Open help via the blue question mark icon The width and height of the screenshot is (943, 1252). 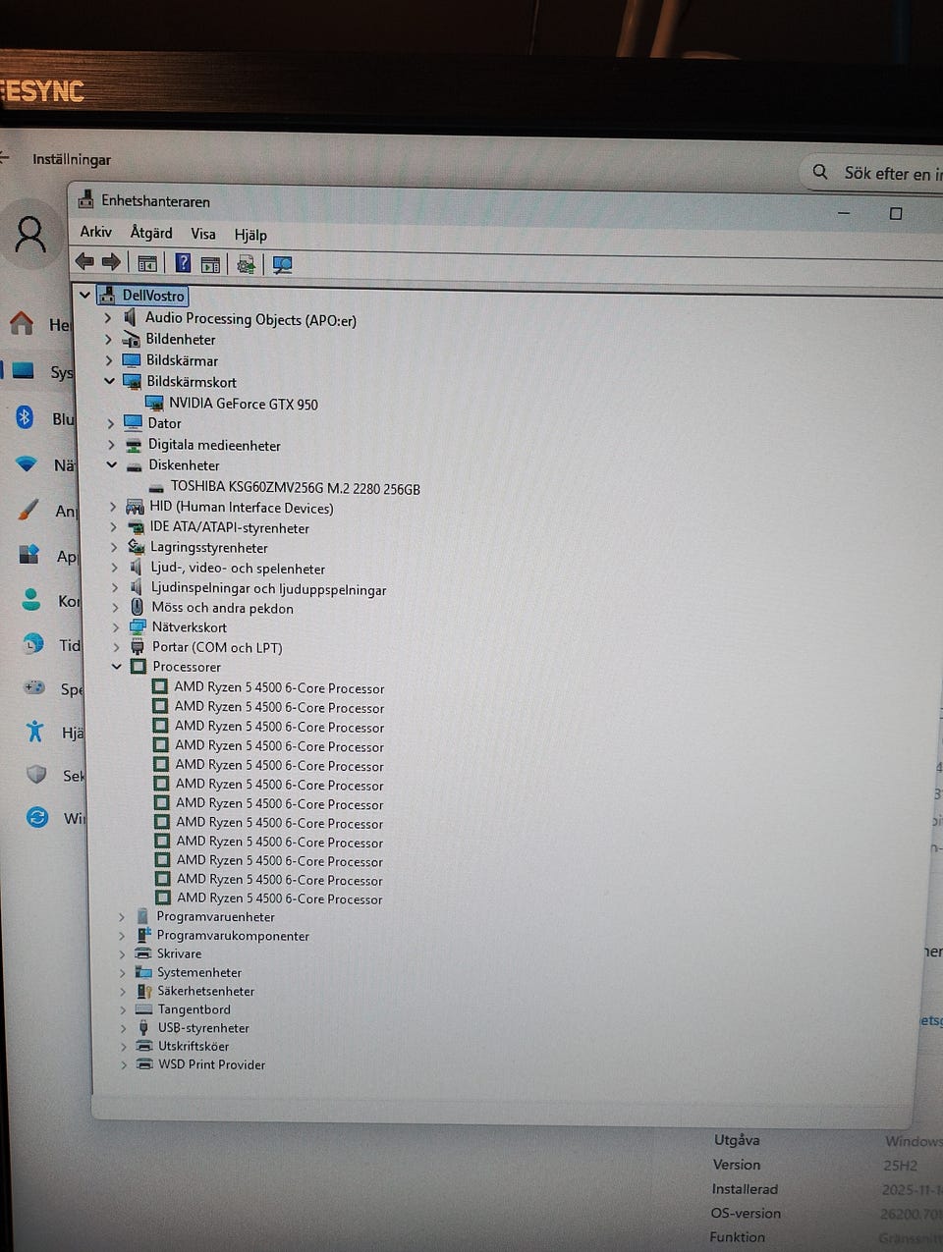(183, 263)
